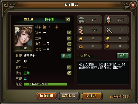
Task: Modify personal signature with 修改 button
Action: (122, 56)
